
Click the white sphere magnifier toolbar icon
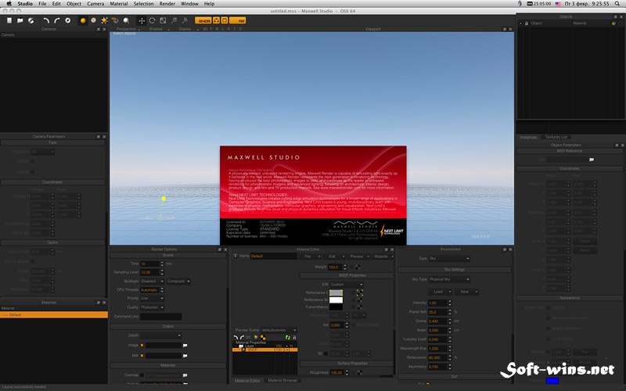[126, 20]
